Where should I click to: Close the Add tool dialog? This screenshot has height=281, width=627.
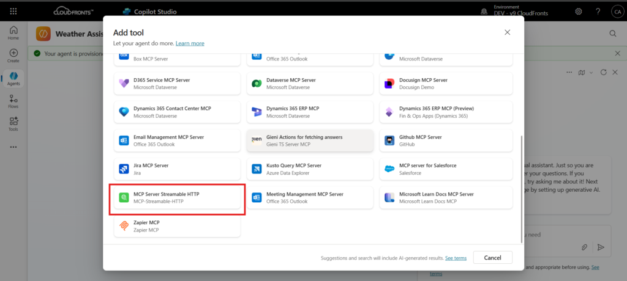pyautogui.click(x=507, y=32)
